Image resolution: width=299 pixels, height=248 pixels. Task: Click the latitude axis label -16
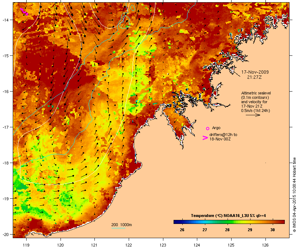click(5, 92)
